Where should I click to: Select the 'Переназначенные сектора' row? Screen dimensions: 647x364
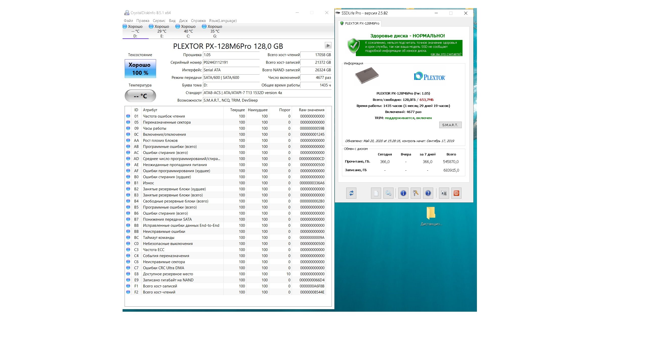point(226,122)
